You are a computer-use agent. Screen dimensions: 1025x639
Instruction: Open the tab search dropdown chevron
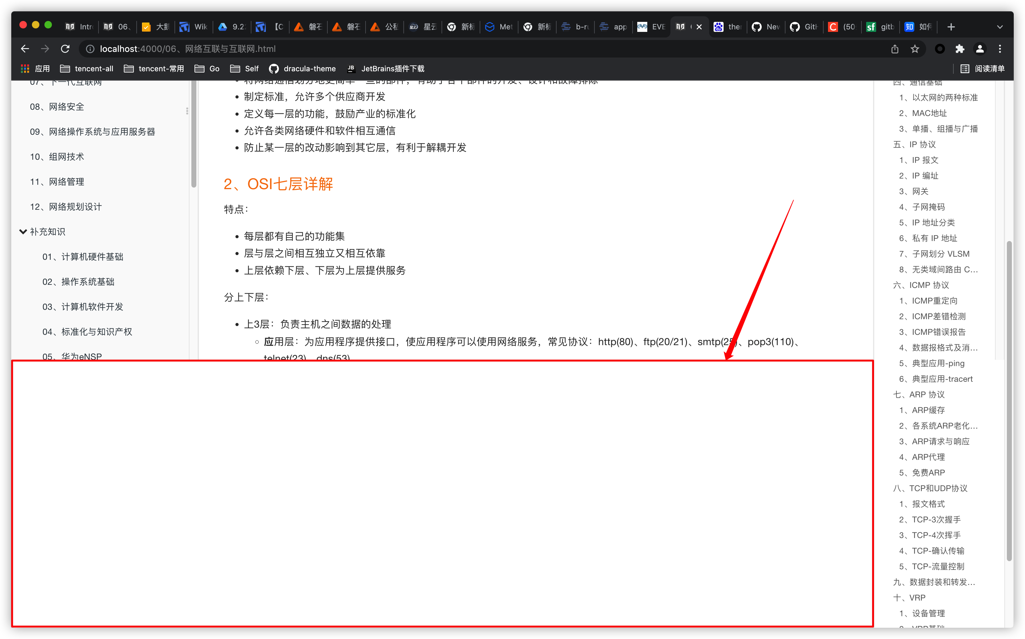point(1000,27)
